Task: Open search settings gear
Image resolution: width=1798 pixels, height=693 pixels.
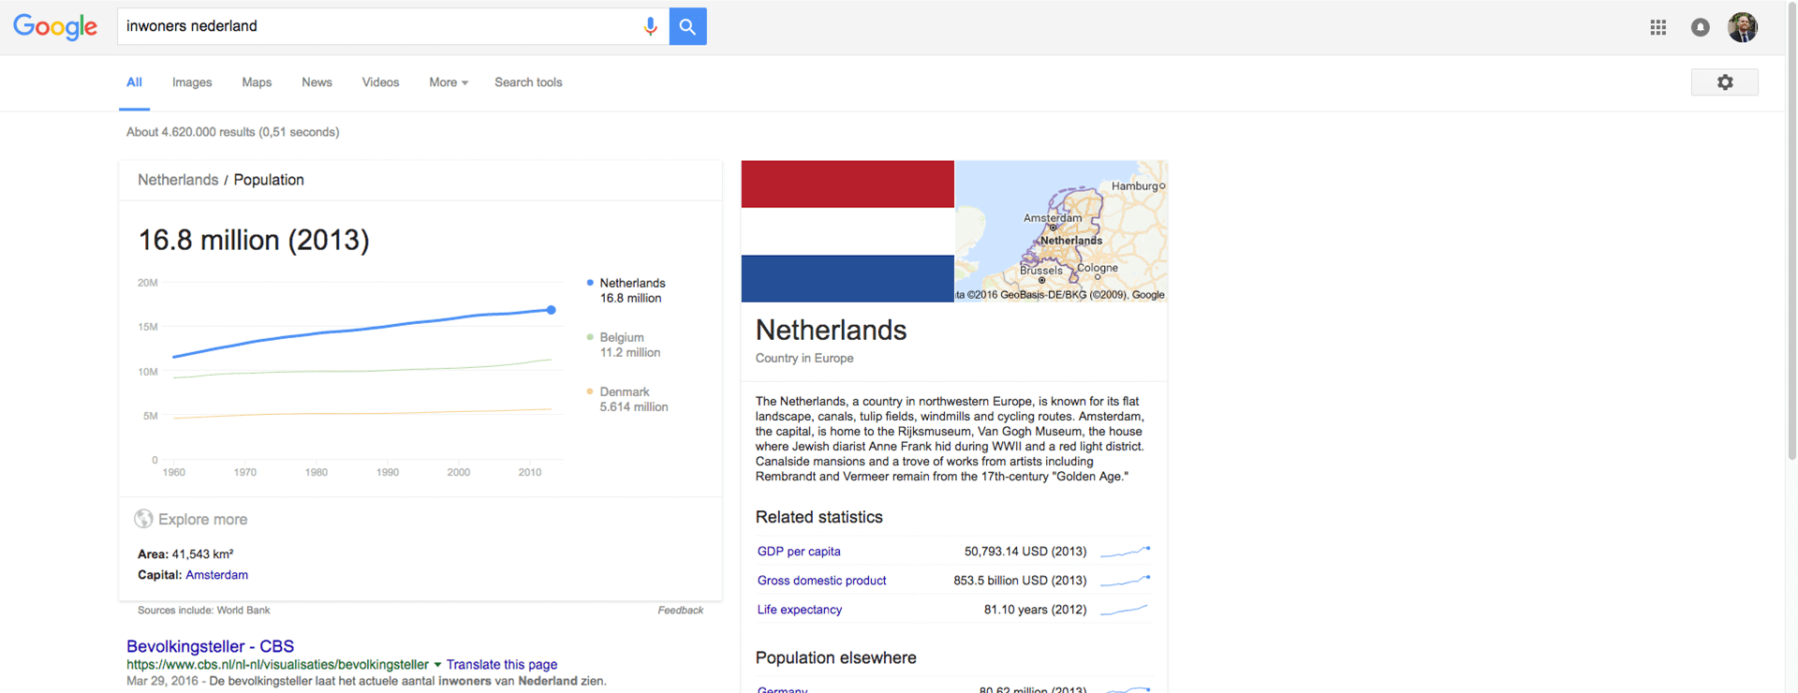Action: point(1724,82)
